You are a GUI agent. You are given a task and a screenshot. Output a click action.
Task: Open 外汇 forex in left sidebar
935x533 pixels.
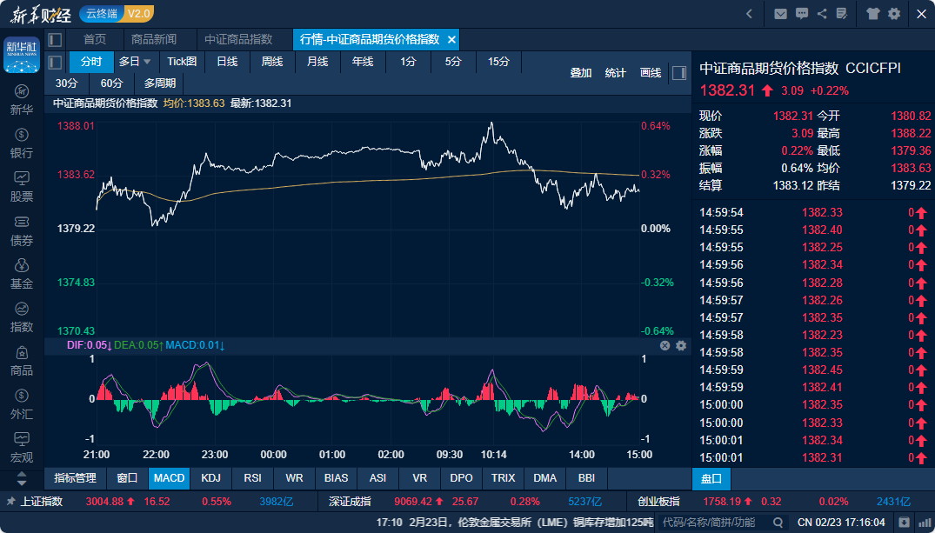coord(22,404)
